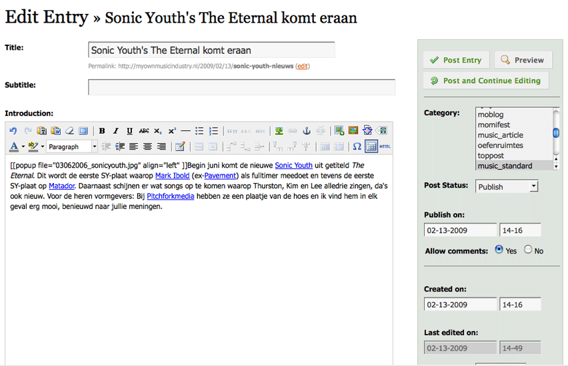Select moblog in Category list

click(515, 114)
